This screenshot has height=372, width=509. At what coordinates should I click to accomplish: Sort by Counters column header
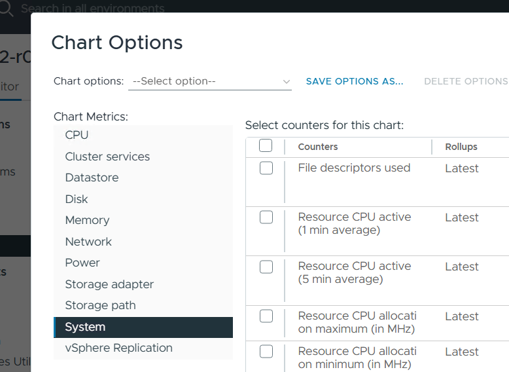318,147
